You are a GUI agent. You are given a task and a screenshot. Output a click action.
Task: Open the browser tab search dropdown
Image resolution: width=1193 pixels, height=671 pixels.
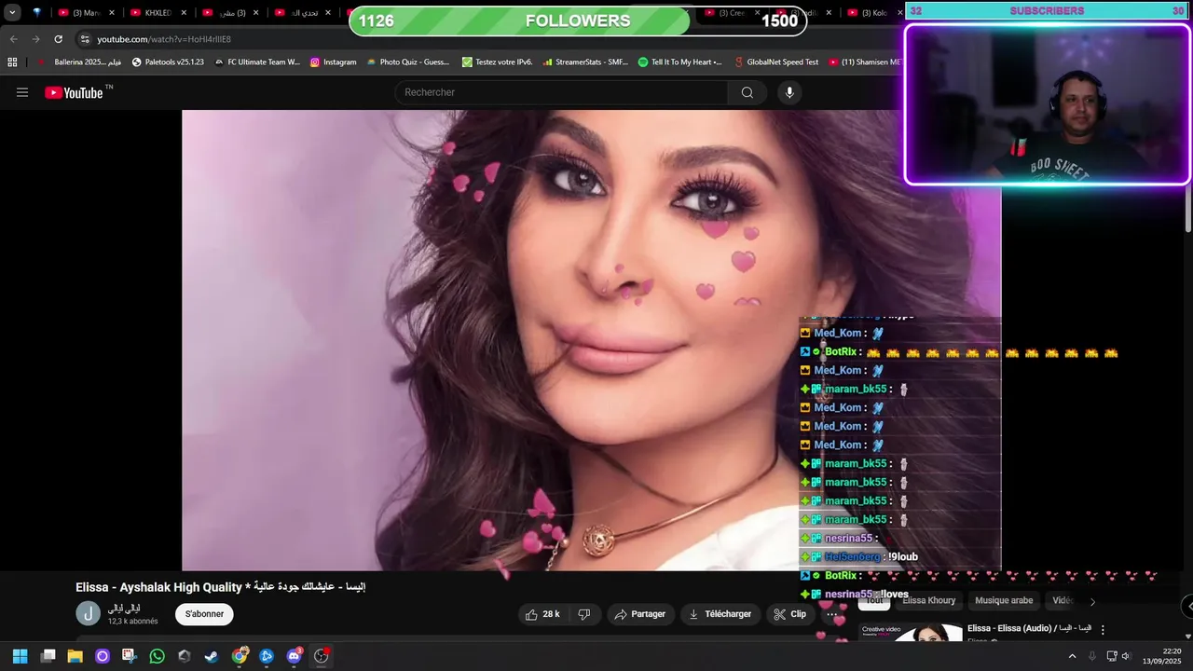coord(12,13)
